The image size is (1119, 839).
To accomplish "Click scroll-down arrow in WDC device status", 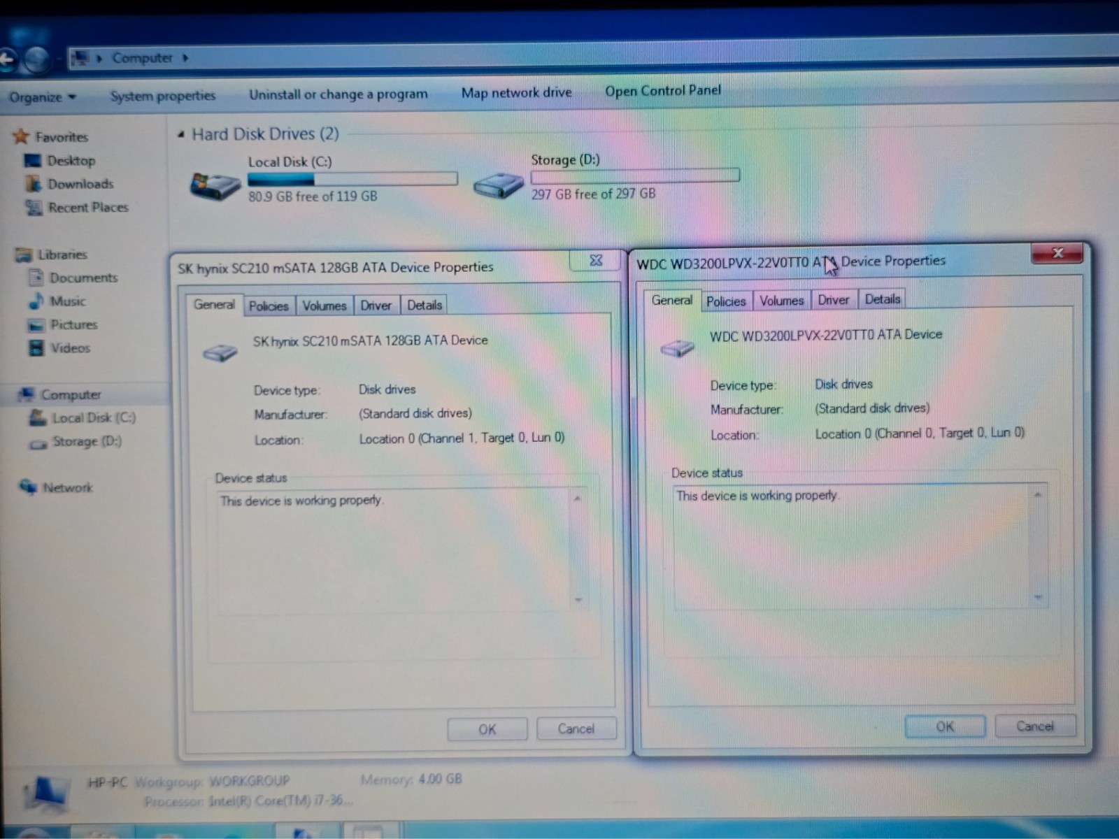I will 1038,597.
